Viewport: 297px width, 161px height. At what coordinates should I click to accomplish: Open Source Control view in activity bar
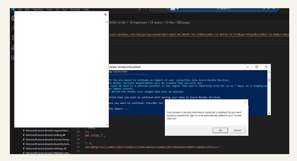coord(13,37)
